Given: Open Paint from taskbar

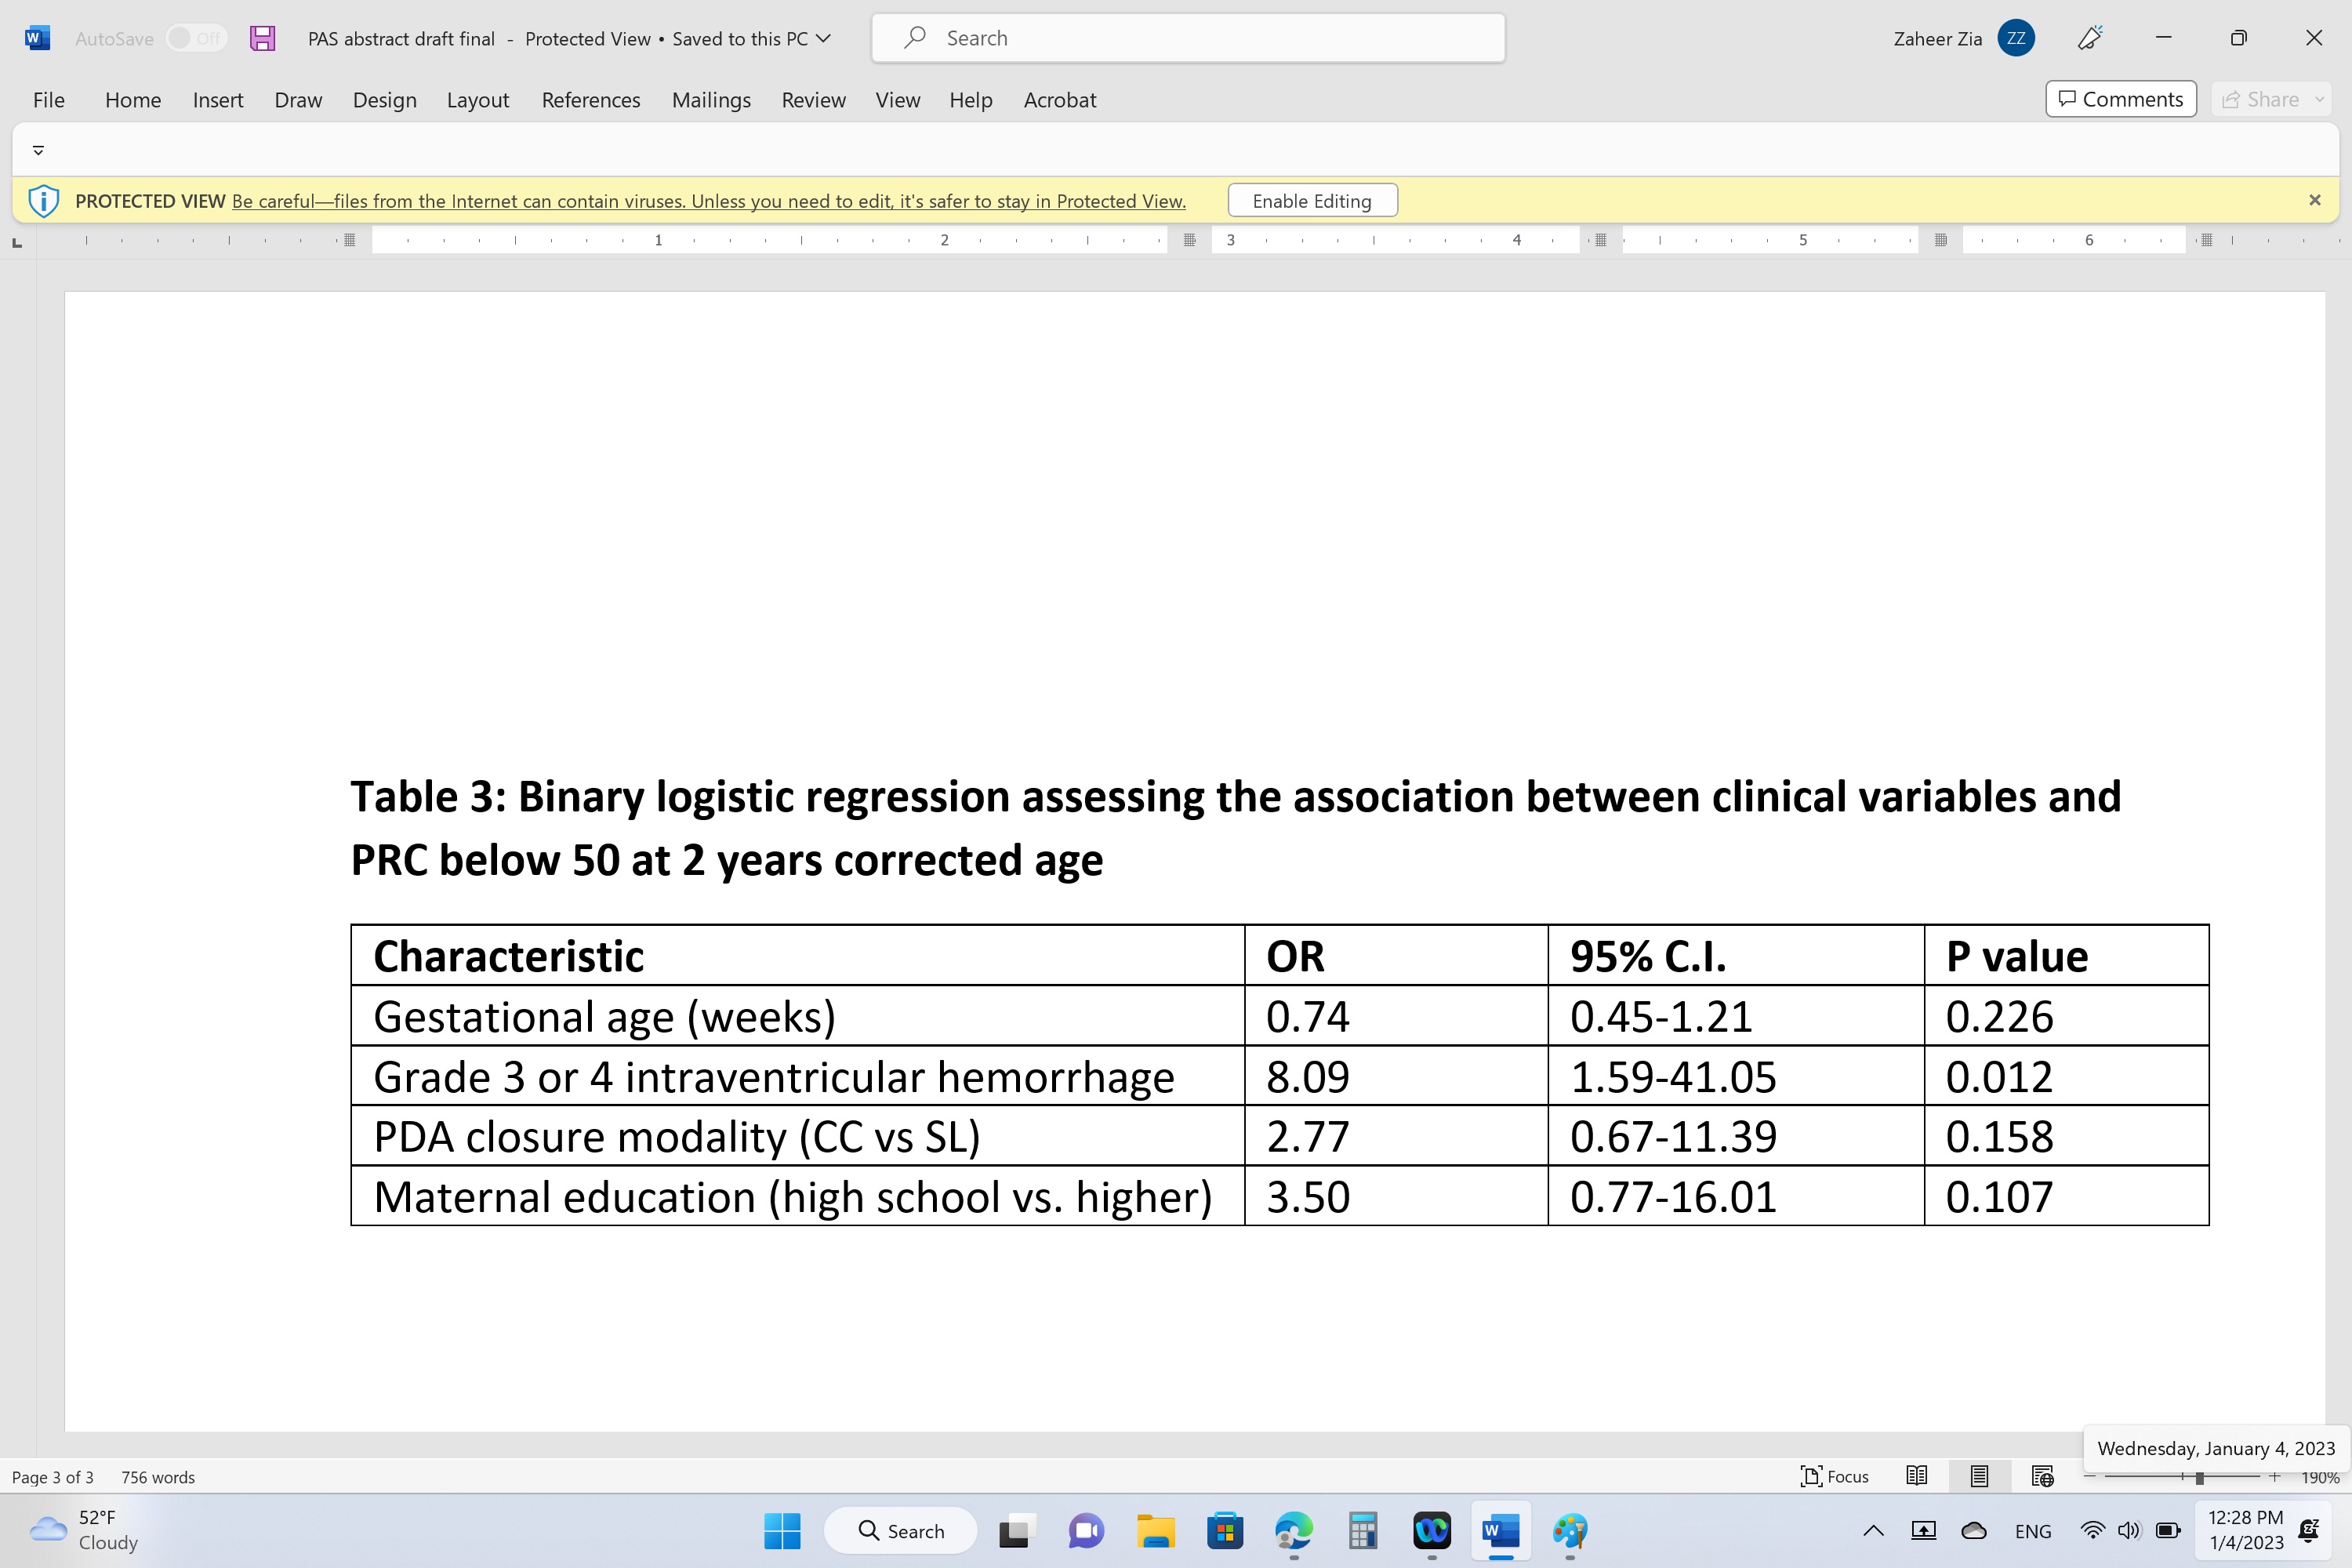Looking at the screenshot, I should click(1570, 1531).
